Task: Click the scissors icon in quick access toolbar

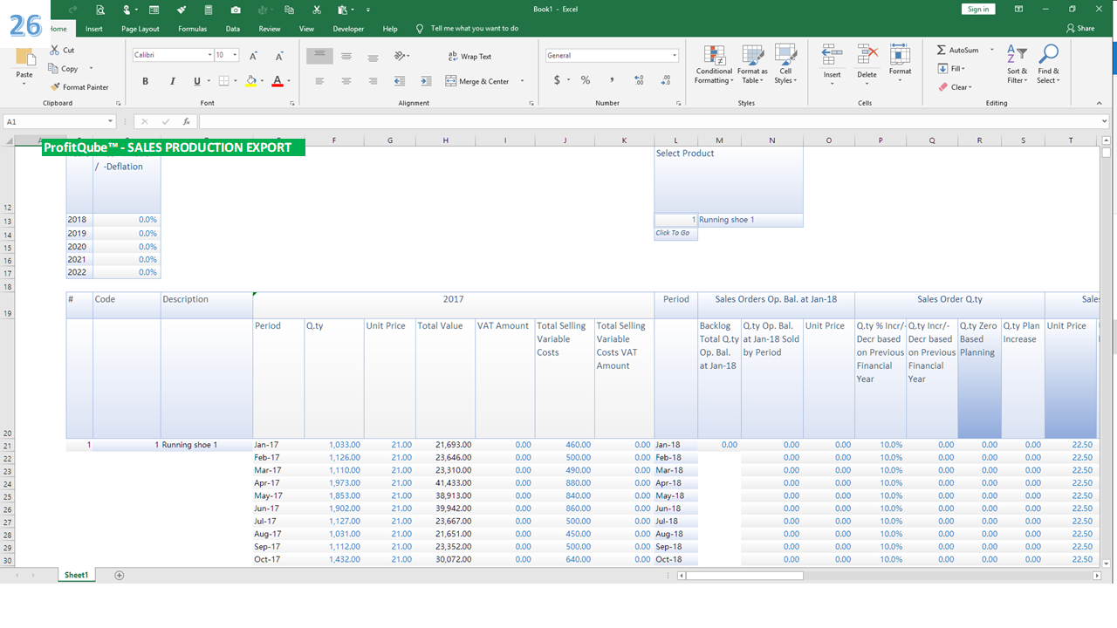Action: coord(318,10)
